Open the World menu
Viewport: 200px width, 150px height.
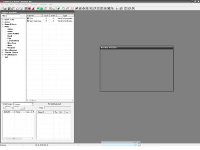tap(17, 4)
